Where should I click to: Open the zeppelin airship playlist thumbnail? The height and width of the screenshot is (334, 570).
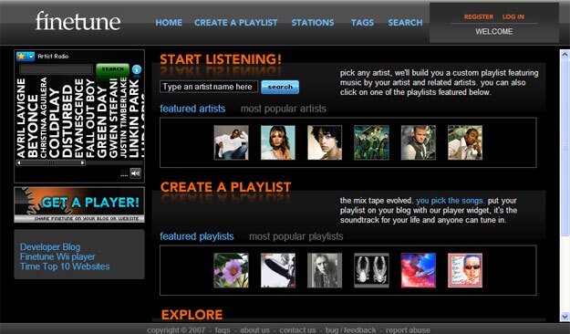pos(278,270)
